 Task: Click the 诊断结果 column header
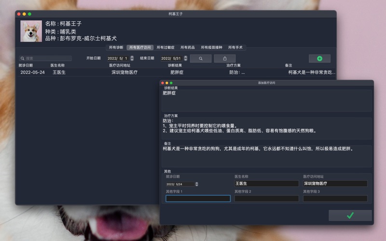175,66
